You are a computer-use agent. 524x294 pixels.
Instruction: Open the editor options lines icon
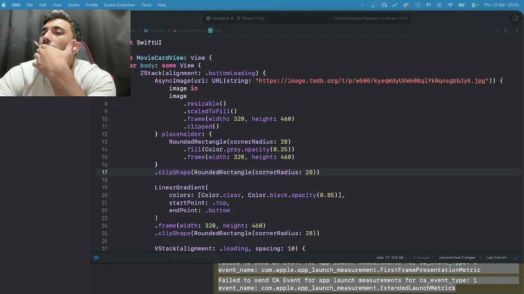point(506,31)
